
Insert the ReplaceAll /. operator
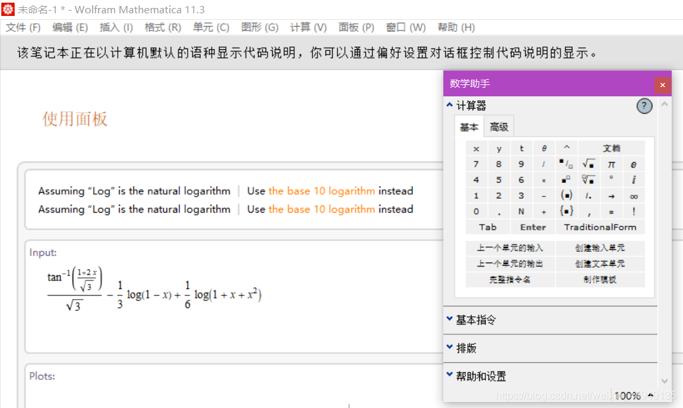pyautogui.click(x=588, y=195)
